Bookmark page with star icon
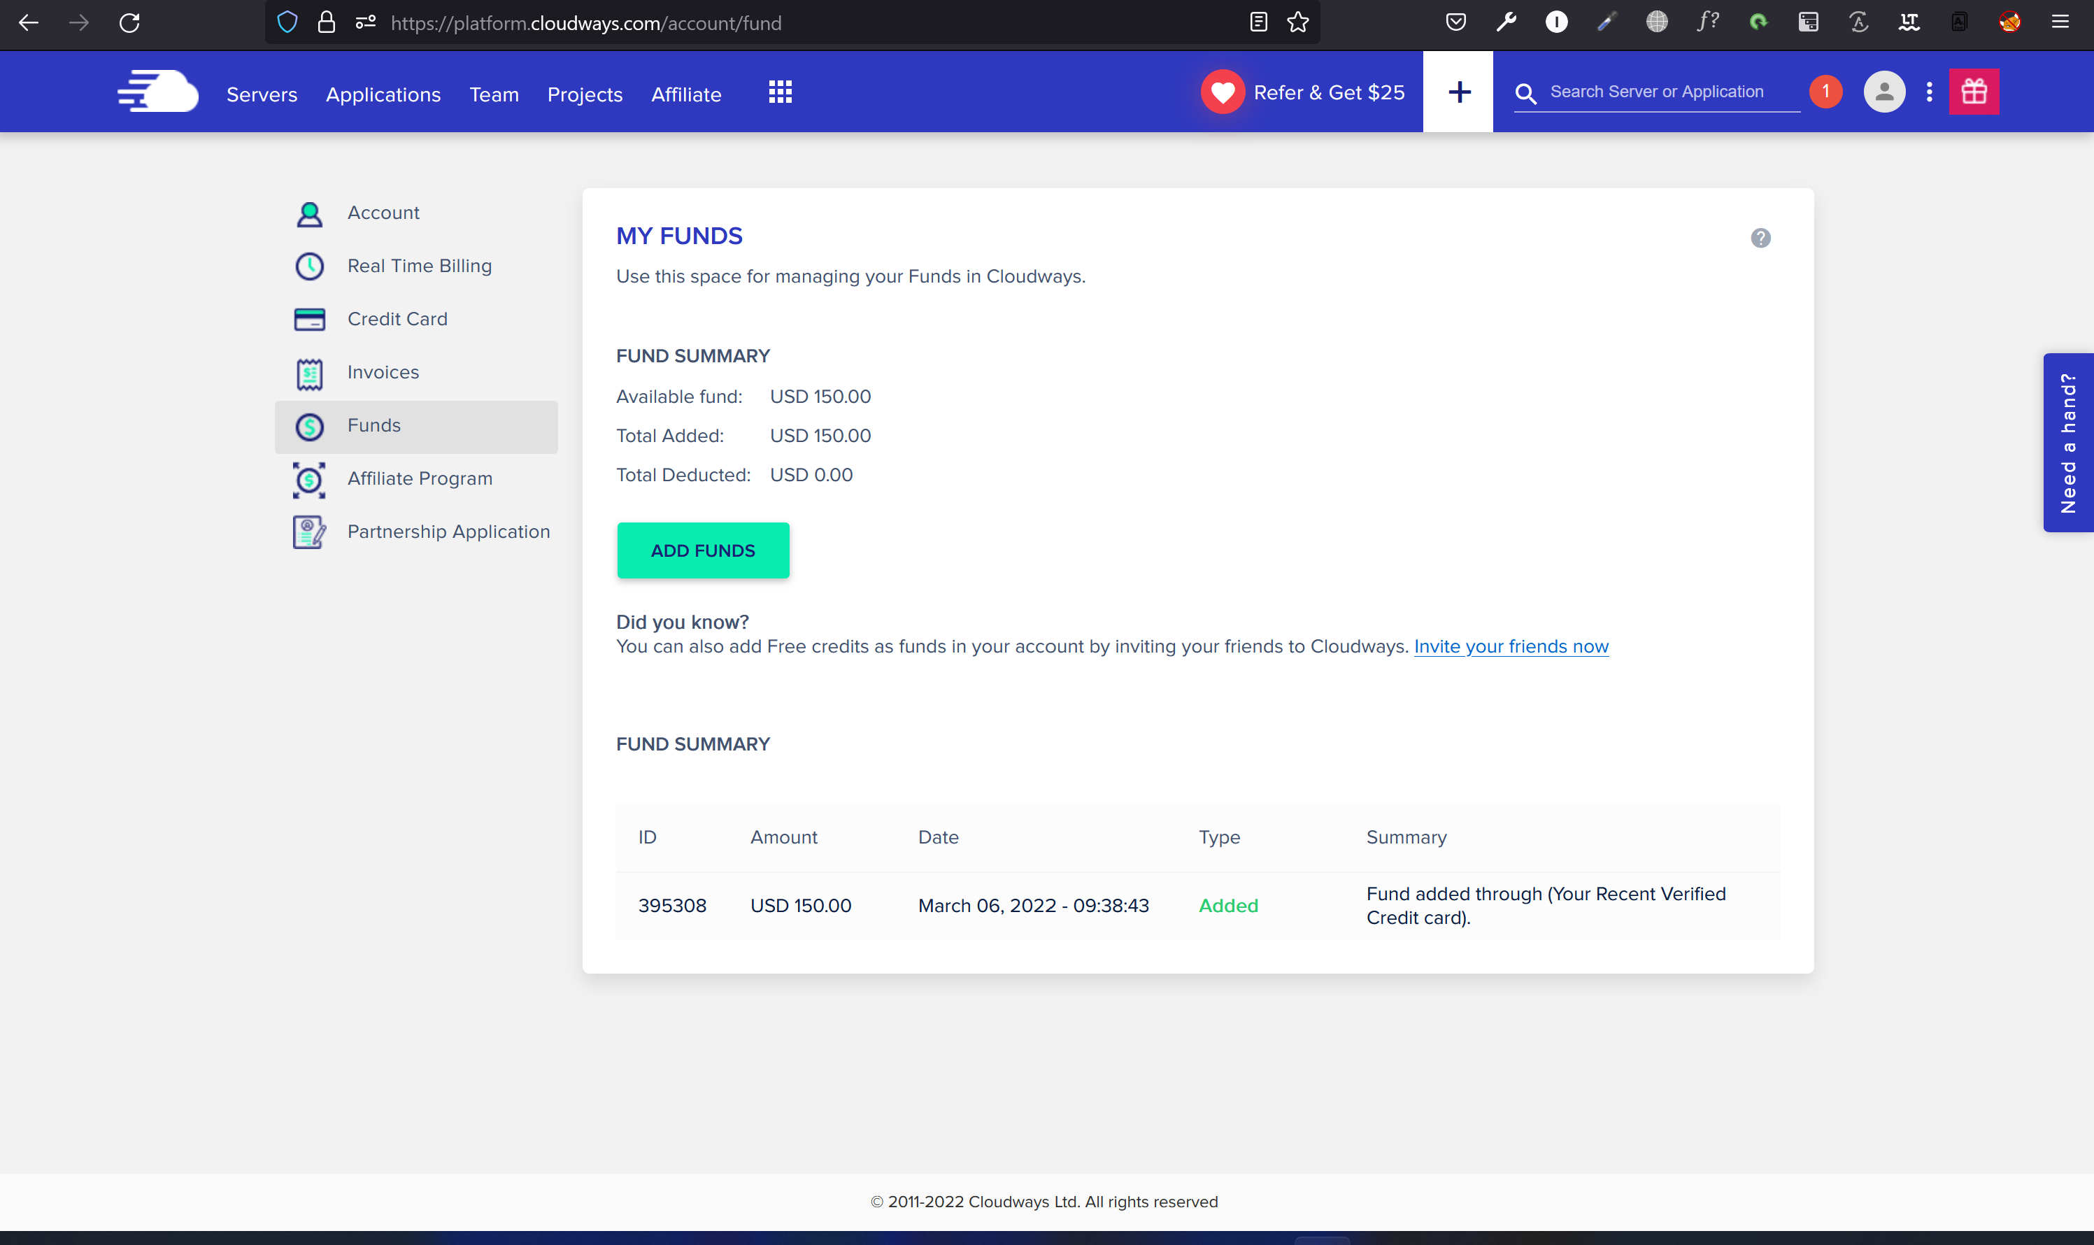The width and height of the screenshot is (2094, 1245). [x=1298, y=22]
